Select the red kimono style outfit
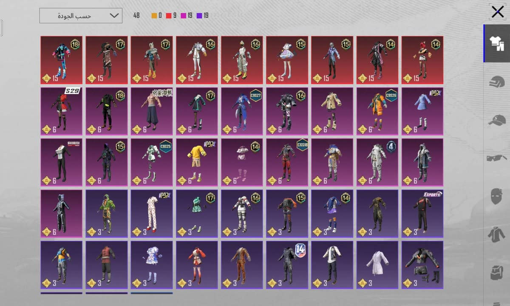Image resolution: width=510 pixels, height=306 pixels. click(197, 265)
